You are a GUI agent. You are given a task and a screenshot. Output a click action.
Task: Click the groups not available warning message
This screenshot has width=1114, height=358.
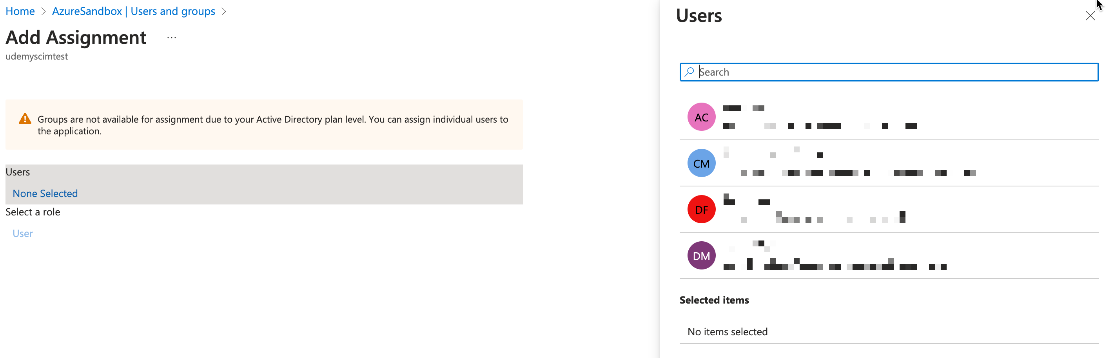[272, 125]
